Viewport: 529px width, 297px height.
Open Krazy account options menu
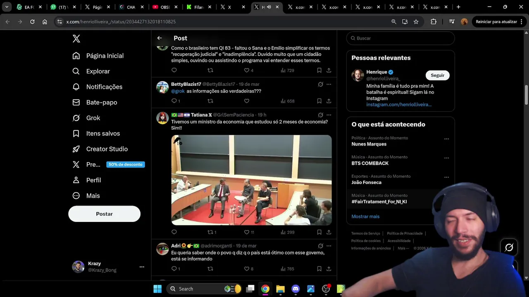142,267
